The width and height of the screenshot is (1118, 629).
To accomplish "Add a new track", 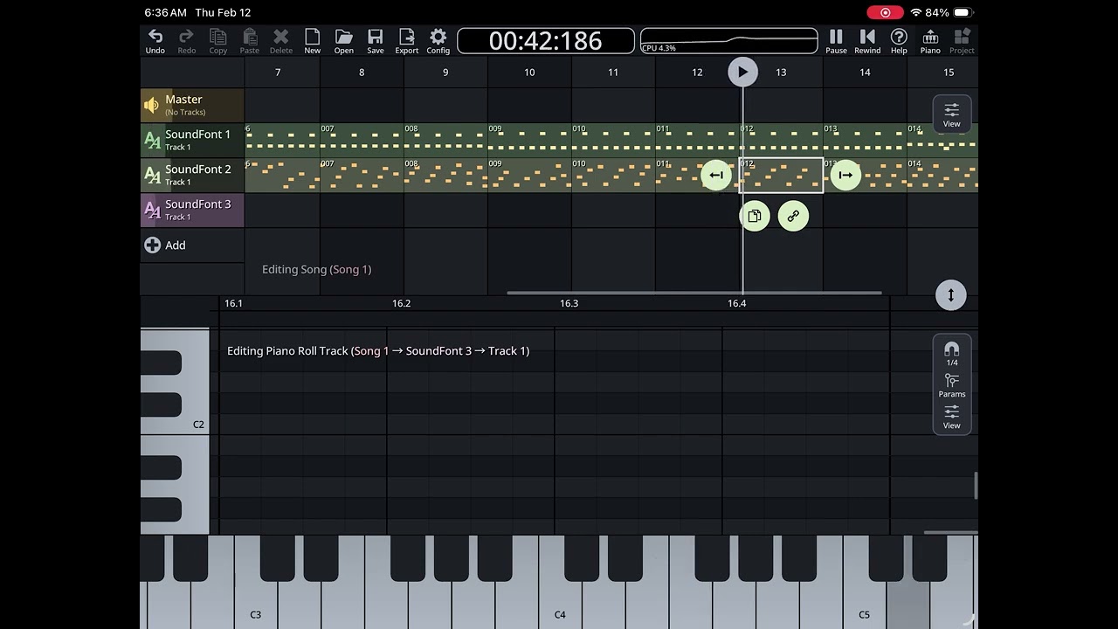I will [x=166, y=245].
